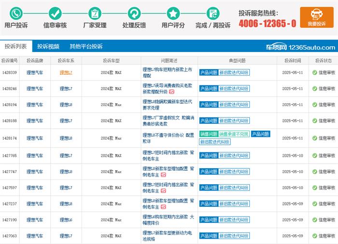
Task: Open 理想汽车 brand link in row 1428339
Action: point(35,73)
